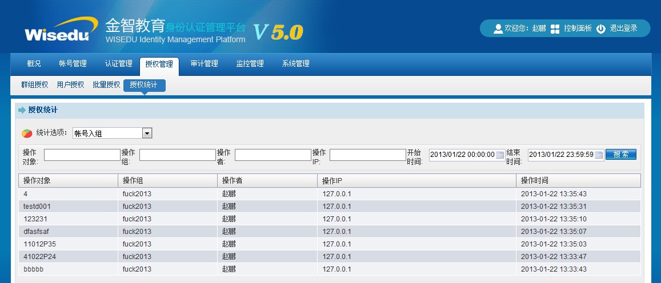This screenshot has height=283, width=661.
Task: Click the pie chart icon beside 统计选项
Action: click(27, 134)
